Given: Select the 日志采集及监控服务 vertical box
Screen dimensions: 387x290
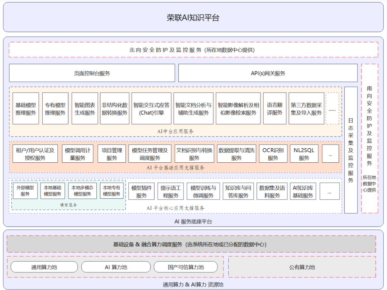Looking at the screenshot, I should [351, 150].
